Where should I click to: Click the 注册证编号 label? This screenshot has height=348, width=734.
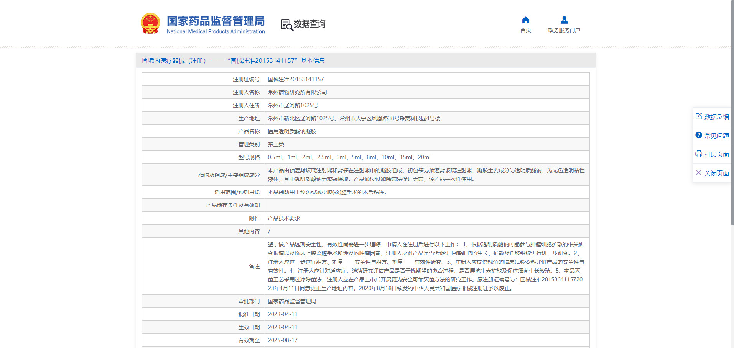click(246, 79)
